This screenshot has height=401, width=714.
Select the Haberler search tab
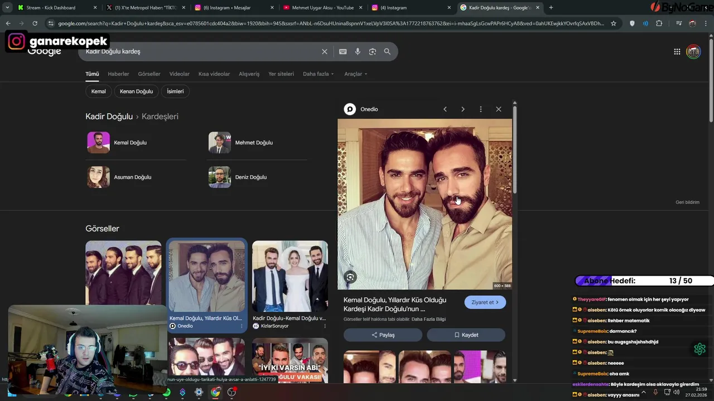pyautogui.click(x=118, y=74)
